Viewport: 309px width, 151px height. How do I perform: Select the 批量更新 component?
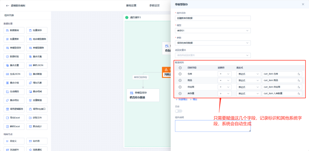pos(14,39)
